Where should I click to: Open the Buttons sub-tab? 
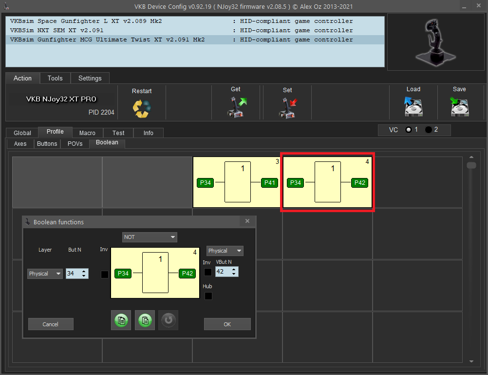(47, 144)
